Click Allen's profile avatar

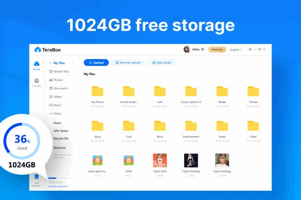186,49
